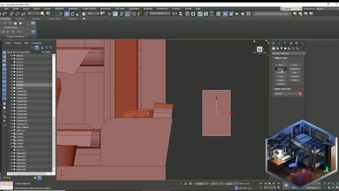Viewport: 339px width, 191px height.
Task: Click the Redo arrow in main toolbar
Action: click(x=5, y=14)
